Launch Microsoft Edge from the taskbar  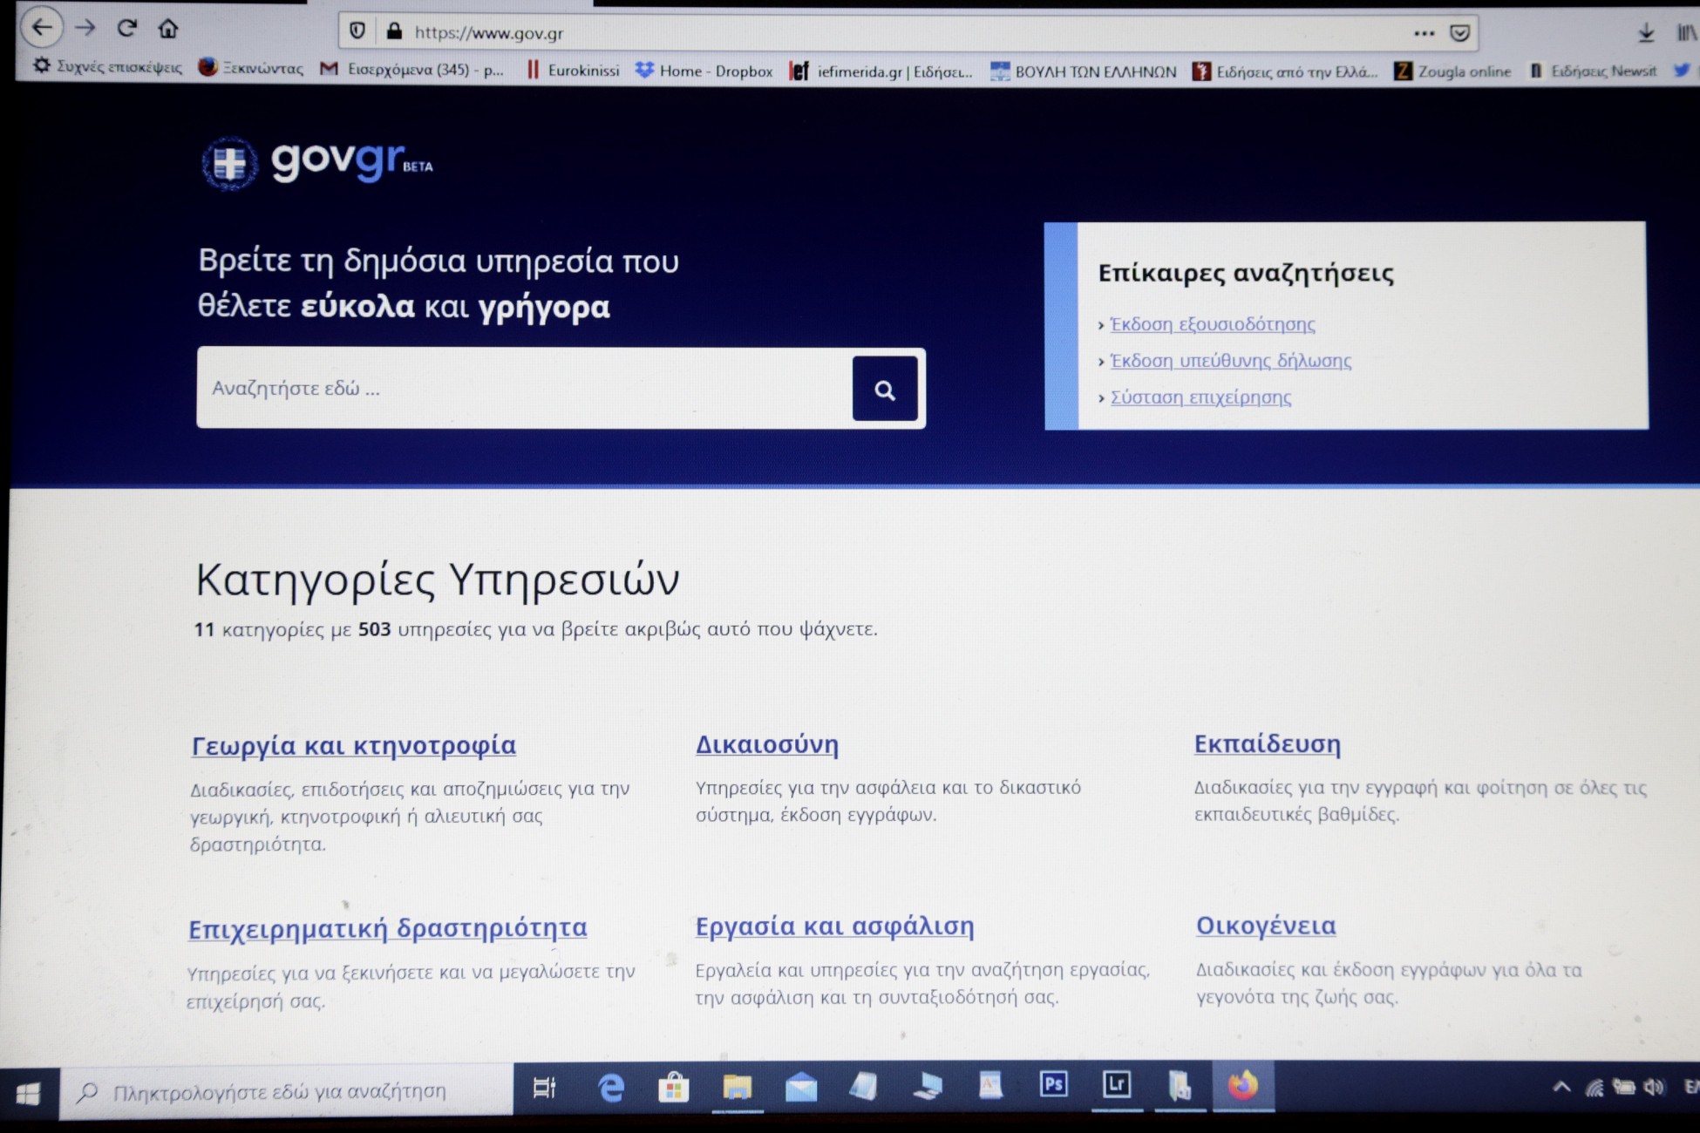[610, 1089]
